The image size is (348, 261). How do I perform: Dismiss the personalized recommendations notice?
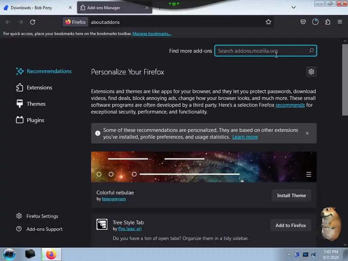point(307,133)
